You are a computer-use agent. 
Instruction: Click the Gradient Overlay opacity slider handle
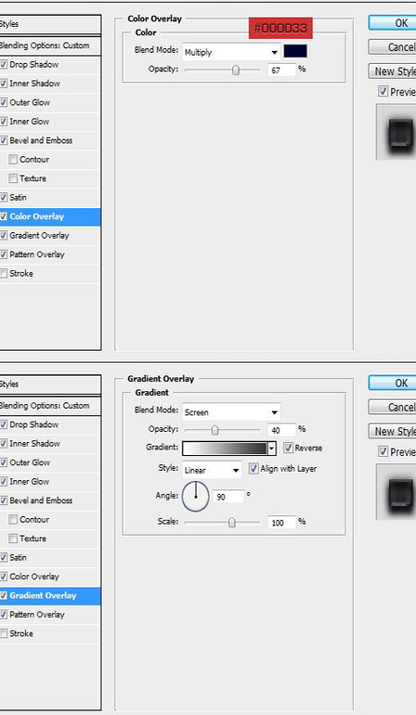(215, 430)
